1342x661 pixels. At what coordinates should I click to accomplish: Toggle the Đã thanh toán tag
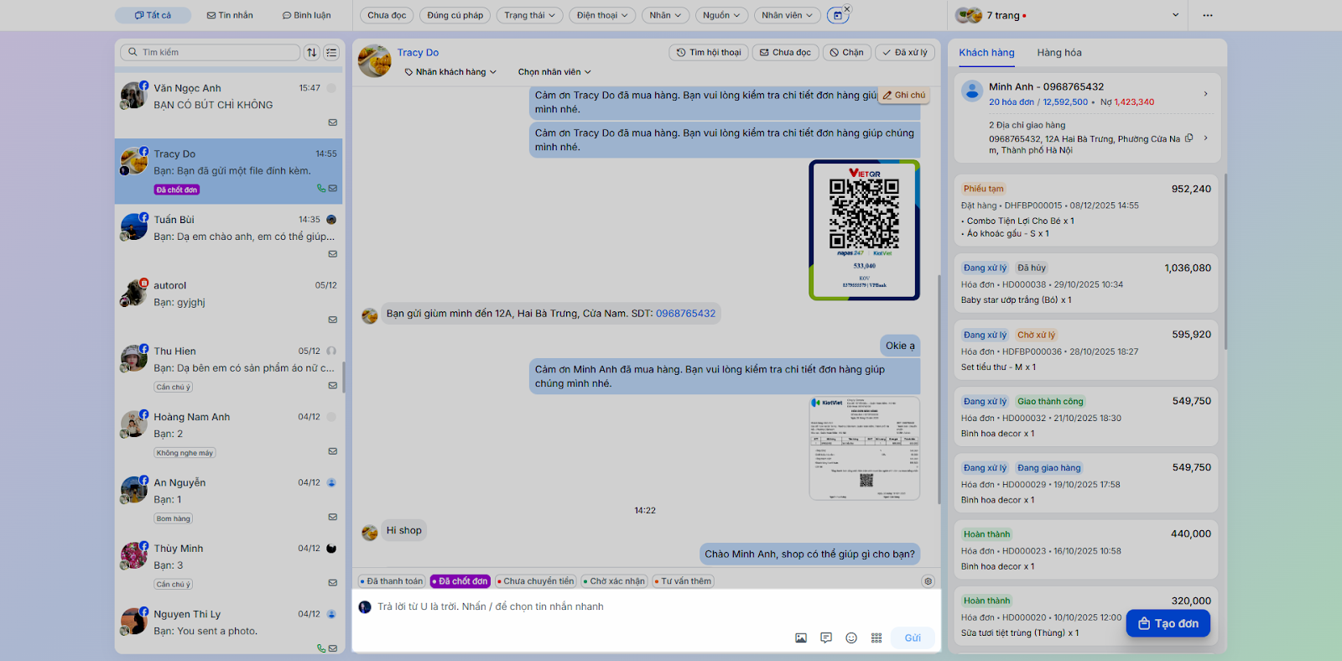click(x=392, y=581)
